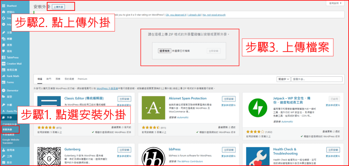Click the 選擇檔案 file chooser button
Screen dimensions: 349x166
165,51
